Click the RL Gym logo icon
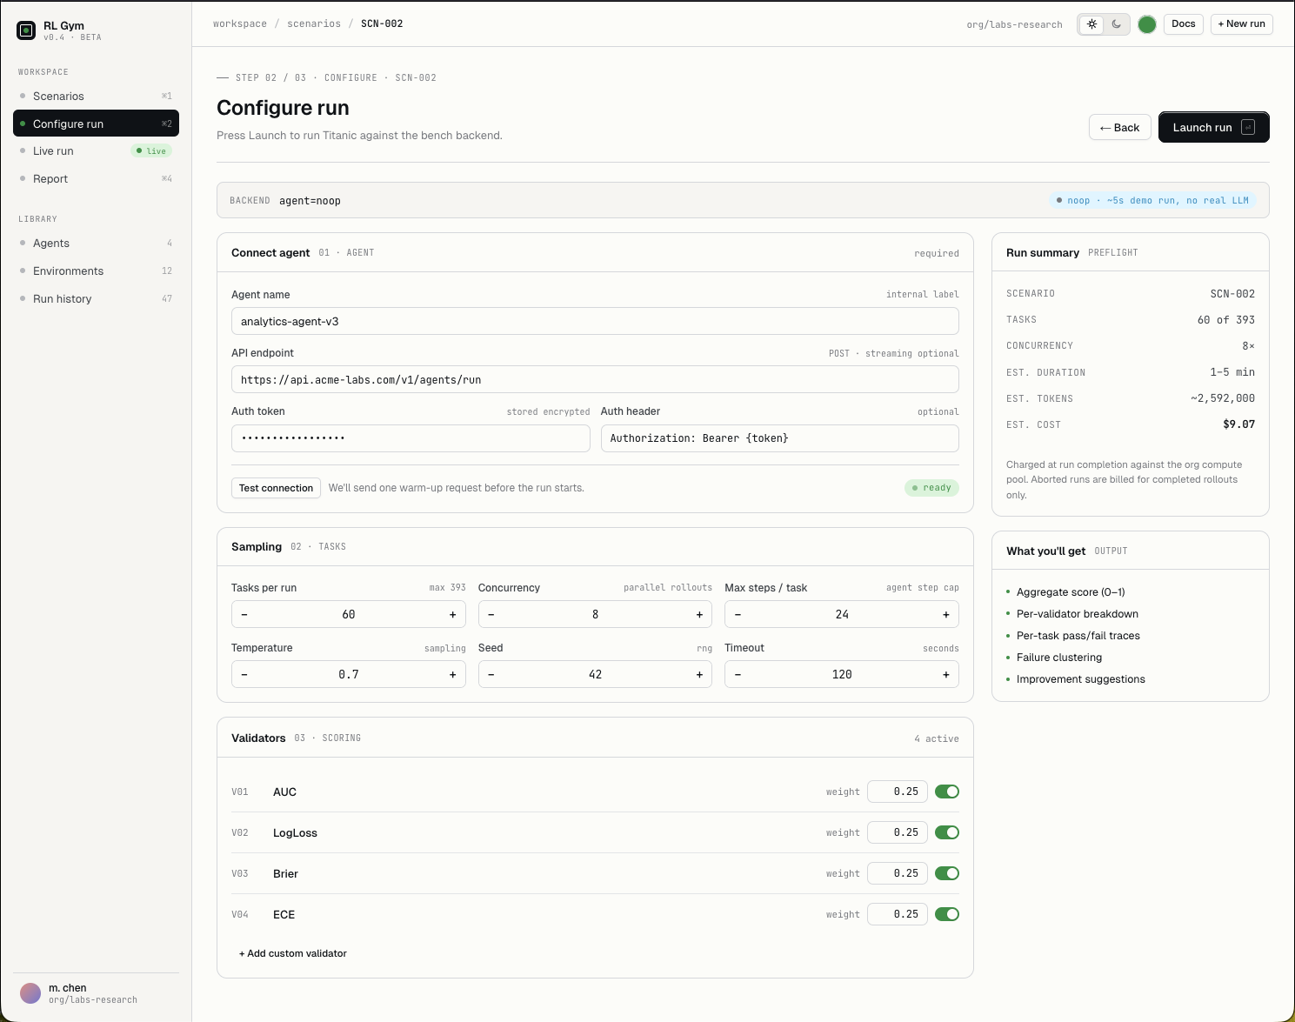This screenshot has width=1295, height=1022. click(26, 30)
